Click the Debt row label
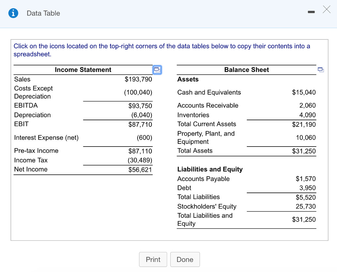 (x=184, y=188)
